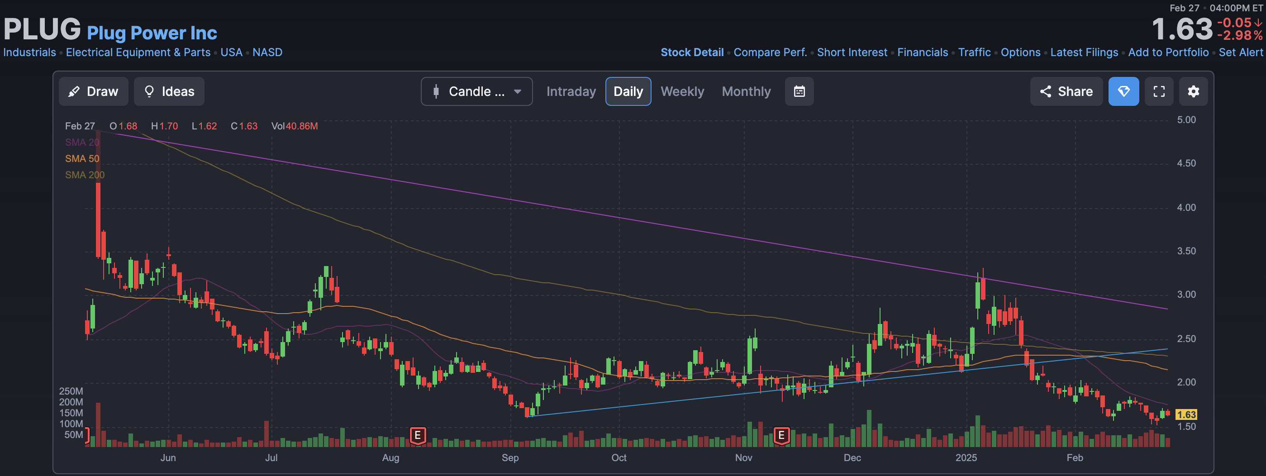The height and width of the screenshot is (476, 1266).
Task: Open the Ideas panel
Action: coord(169,91)
